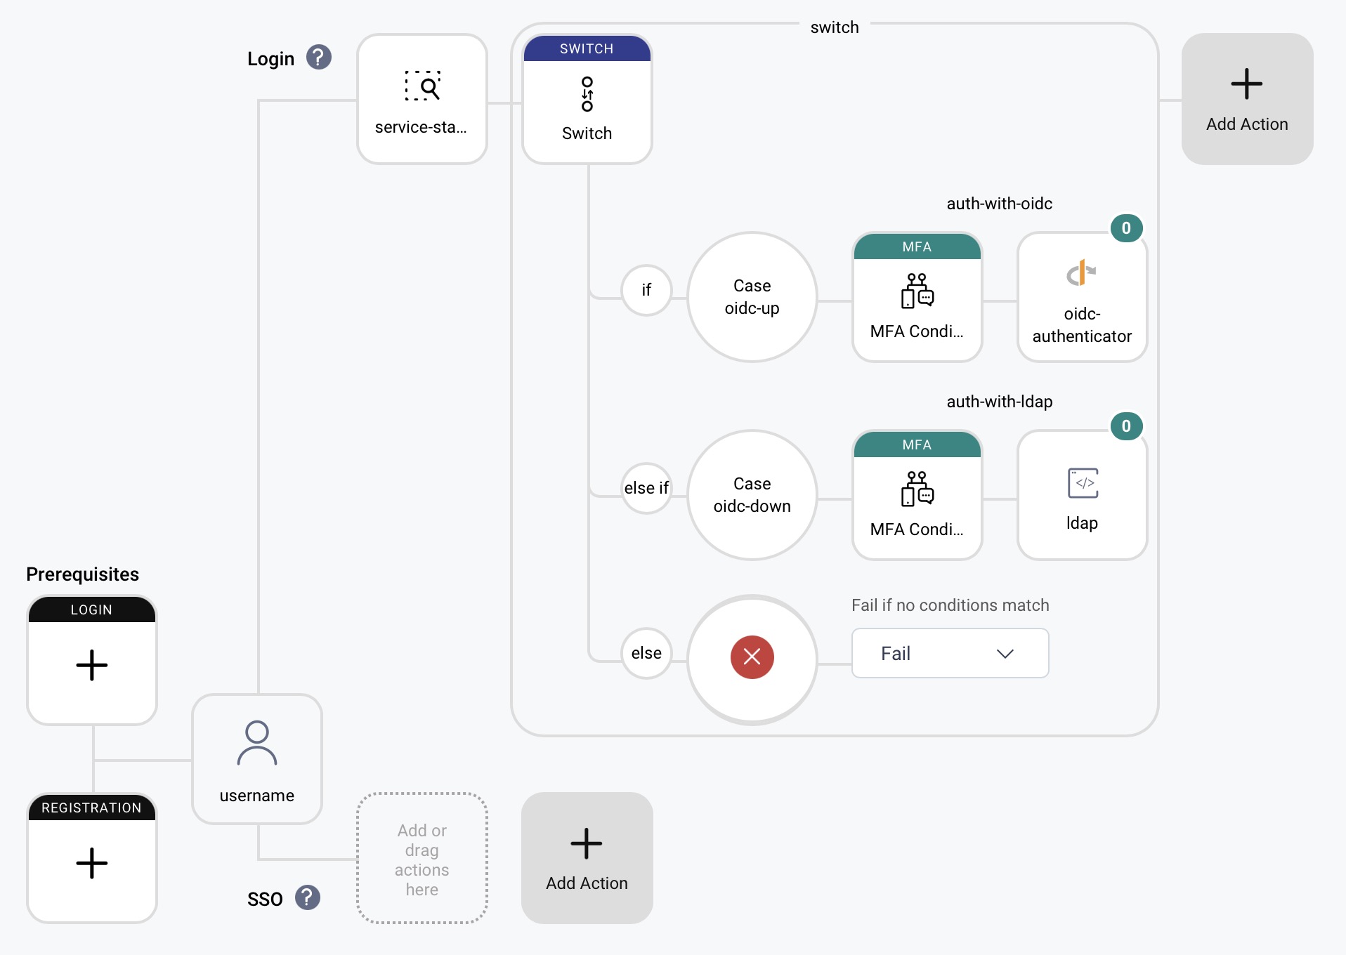Click the red fail X icon
Image resolution: width=1346 pixels, height=955 pixels.
(x=752, y=657)
